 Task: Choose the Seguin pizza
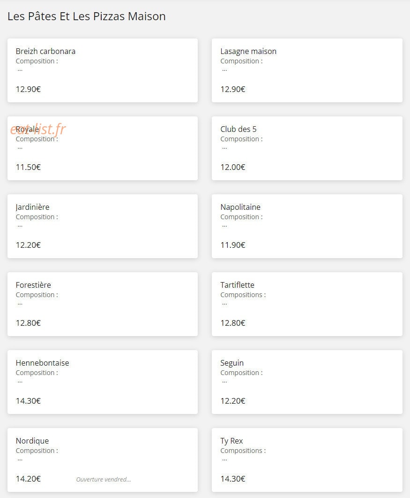pyautogui.click(x=307, y=382)
